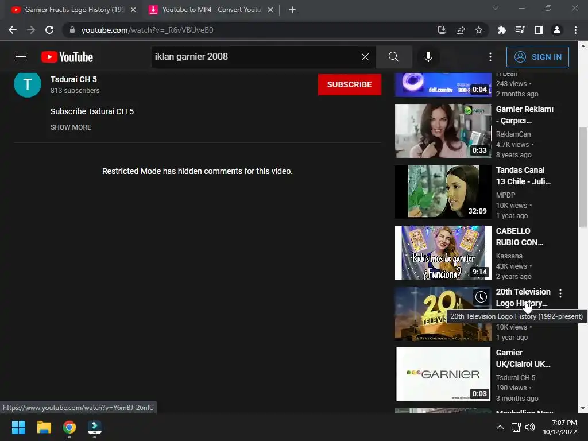Click the SIGN IN button
This screenshot has width=588, height=441.
(x=537, y=57)
